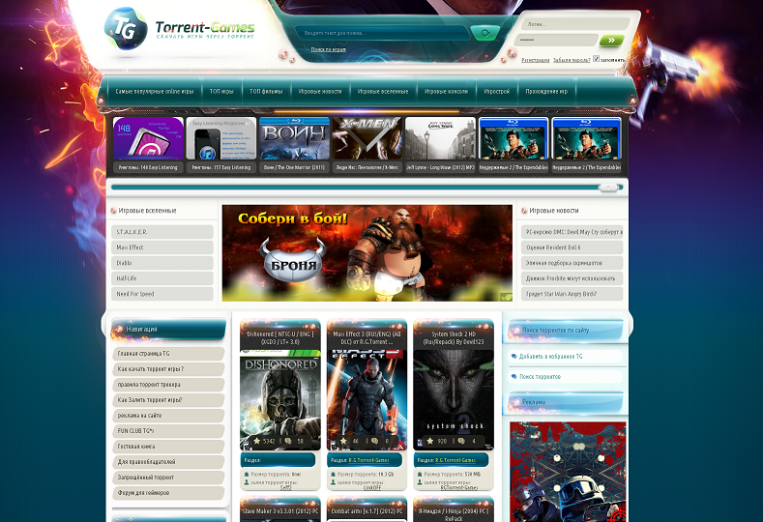Click the green leaf icon on the banner corner
Image resolution: width=763 pixels, height=522 pixels.
click(x=506, y=296)
